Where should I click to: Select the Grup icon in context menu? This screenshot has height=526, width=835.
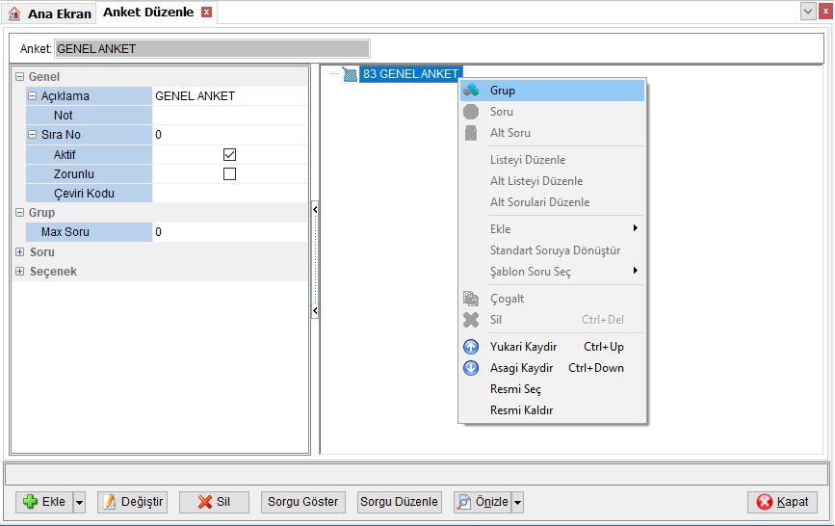point(471,91)
